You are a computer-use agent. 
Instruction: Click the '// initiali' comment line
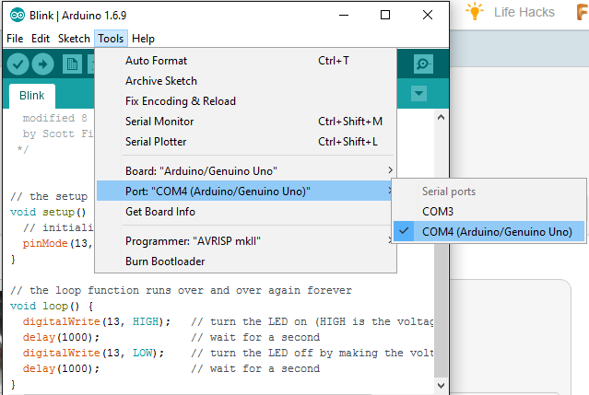(x=58, y=227)
